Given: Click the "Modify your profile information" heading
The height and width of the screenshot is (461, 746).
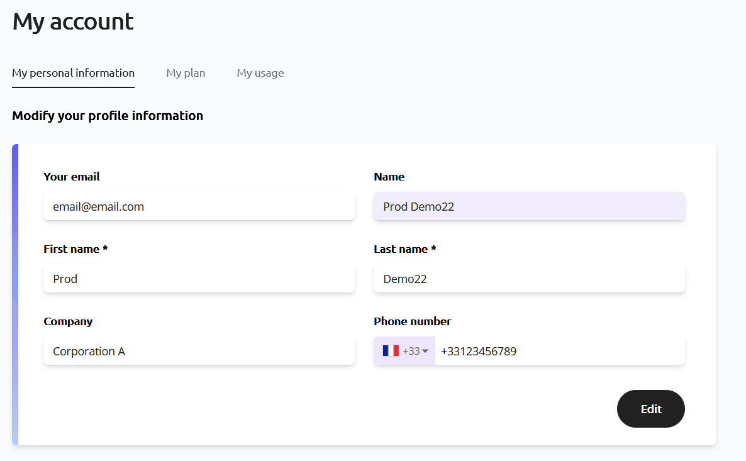Looking at the screenshot, I should [x=108, y=116].
